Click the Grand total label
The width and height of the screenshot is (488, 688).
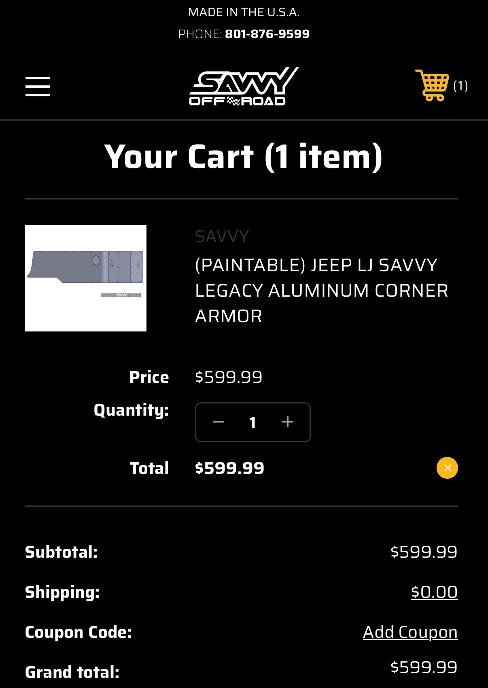coord(72,672)
